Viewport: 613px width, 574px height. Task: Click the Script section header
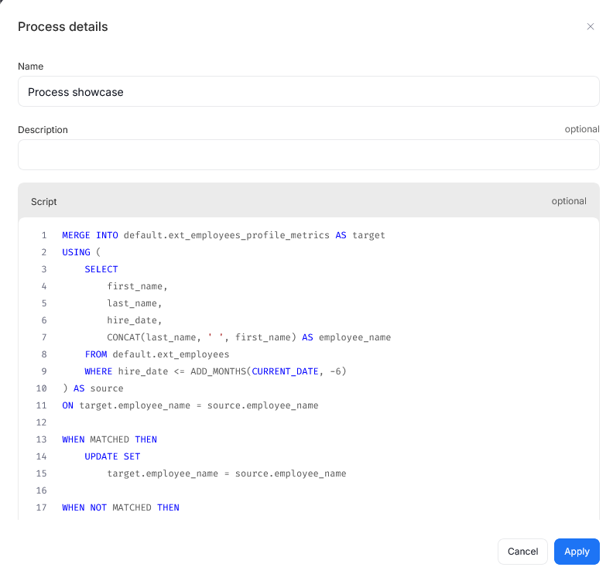point(309,201)
